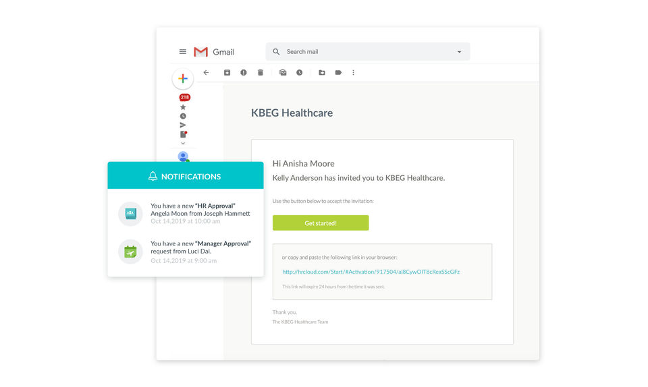Click "Oct 14,2019 at 10:00 am" timestamp

185,221
